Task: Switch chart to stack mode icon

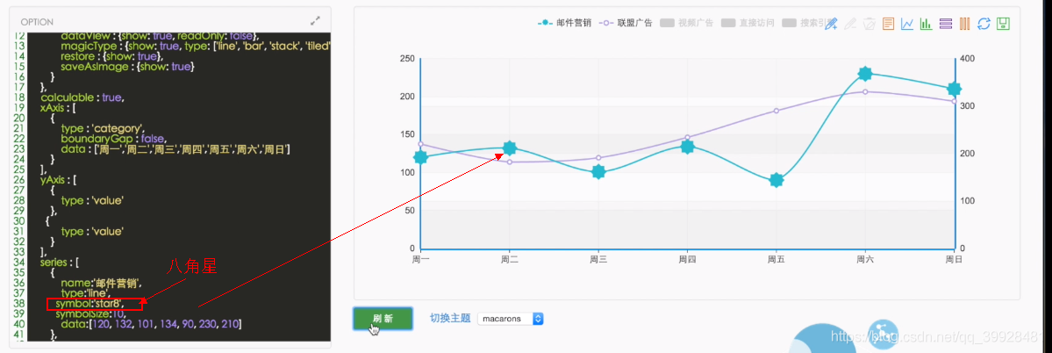Action: click(x=946, y=25)
